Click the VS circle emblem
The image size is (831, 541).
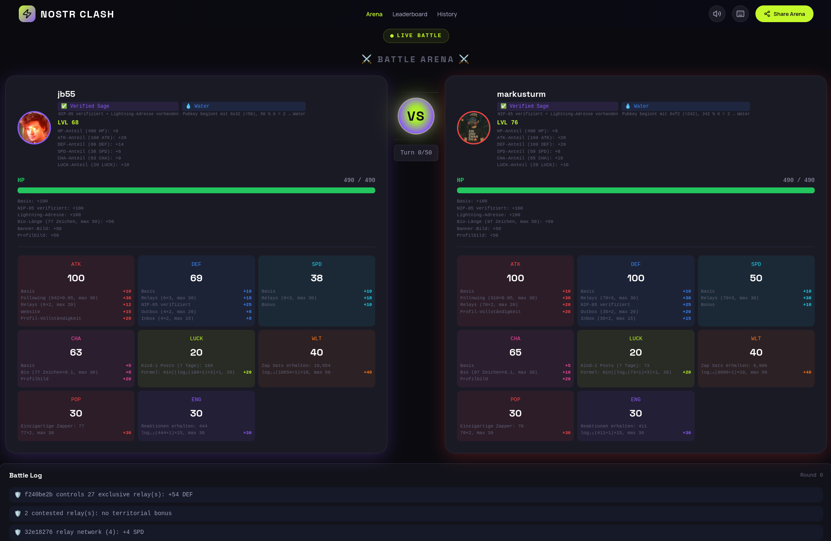point(416,116)
